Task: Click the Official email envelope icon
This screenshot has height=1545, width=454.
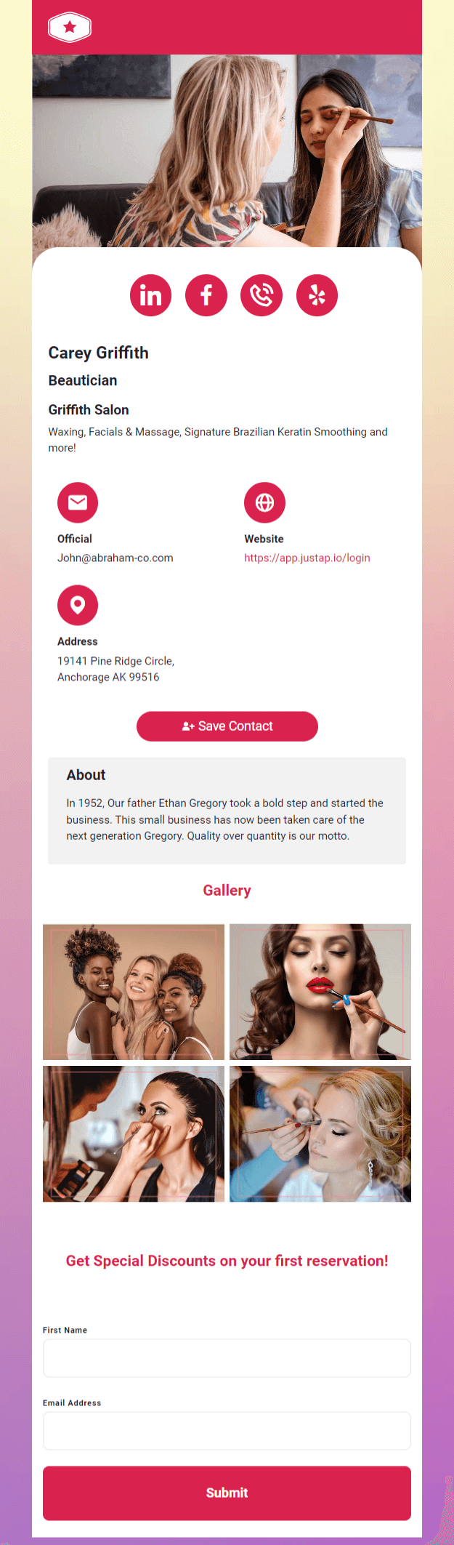Action: [78, 502]
